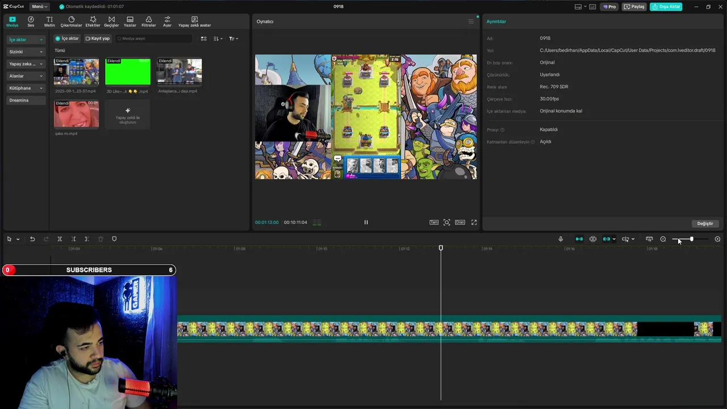Image resolution: width=727 pixels, height=409 pixels.
Task: Switch to the Ses audio tab
Action: 31,22
